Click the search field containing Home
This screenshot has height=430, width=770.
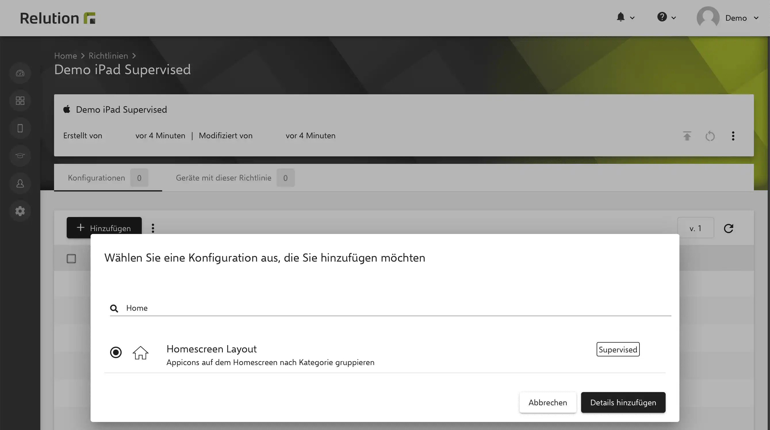tap(390, 308)
